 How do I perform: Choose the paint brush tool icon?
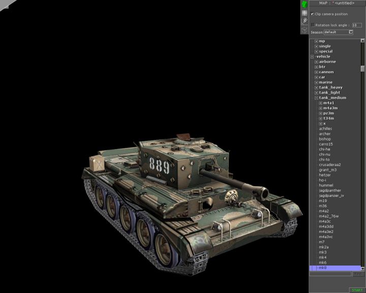[x=304, y=21]
